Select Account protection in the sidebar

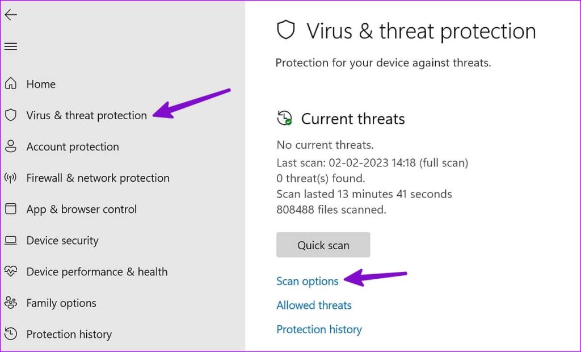click(x=72, y=146)
